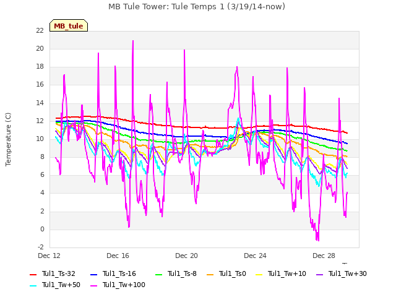This screenshot has height=297, width=396.
Task: Select the chart title text
Action: tap(197, 7)
